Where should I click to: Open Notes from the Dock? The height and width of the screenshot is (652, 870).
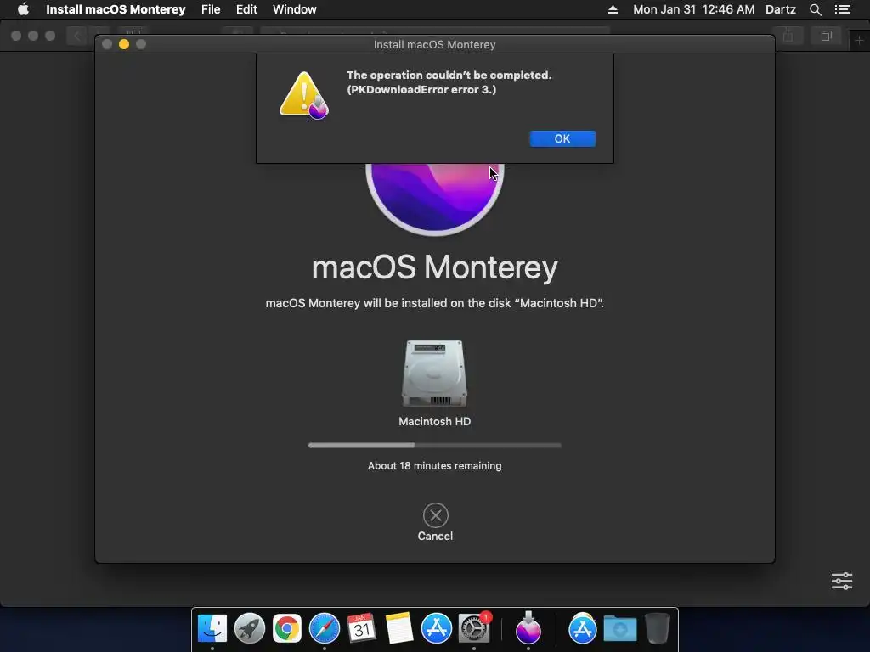399,628
